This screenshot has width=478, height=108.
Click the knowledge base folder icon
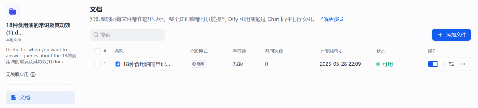pos(13,11)
